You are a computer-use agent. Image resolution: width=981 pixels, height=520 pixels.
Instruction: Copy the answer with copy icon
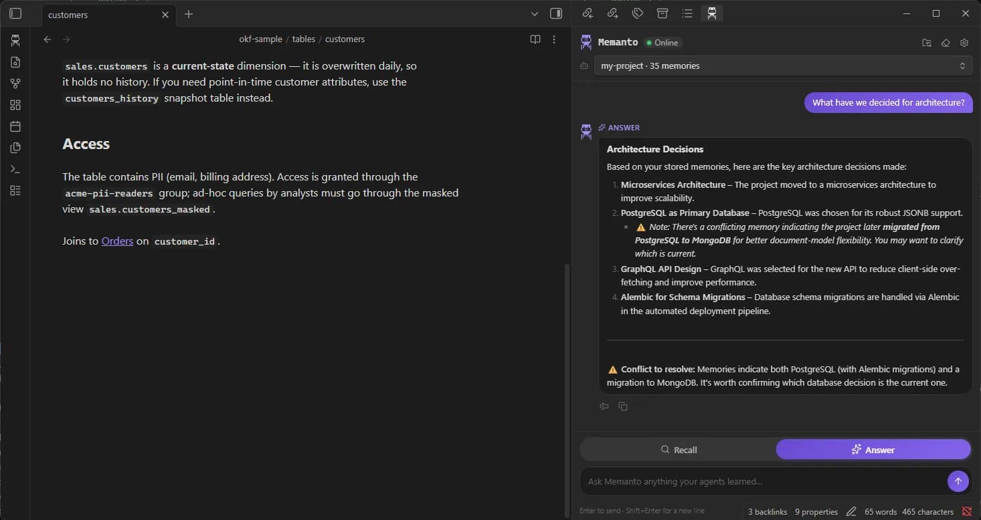pyautogui.click(x=623, y=406)
